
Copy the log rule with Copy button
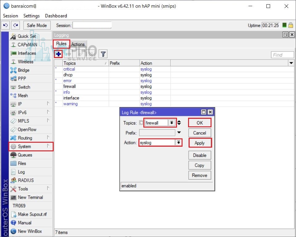(x=199, y=165)
